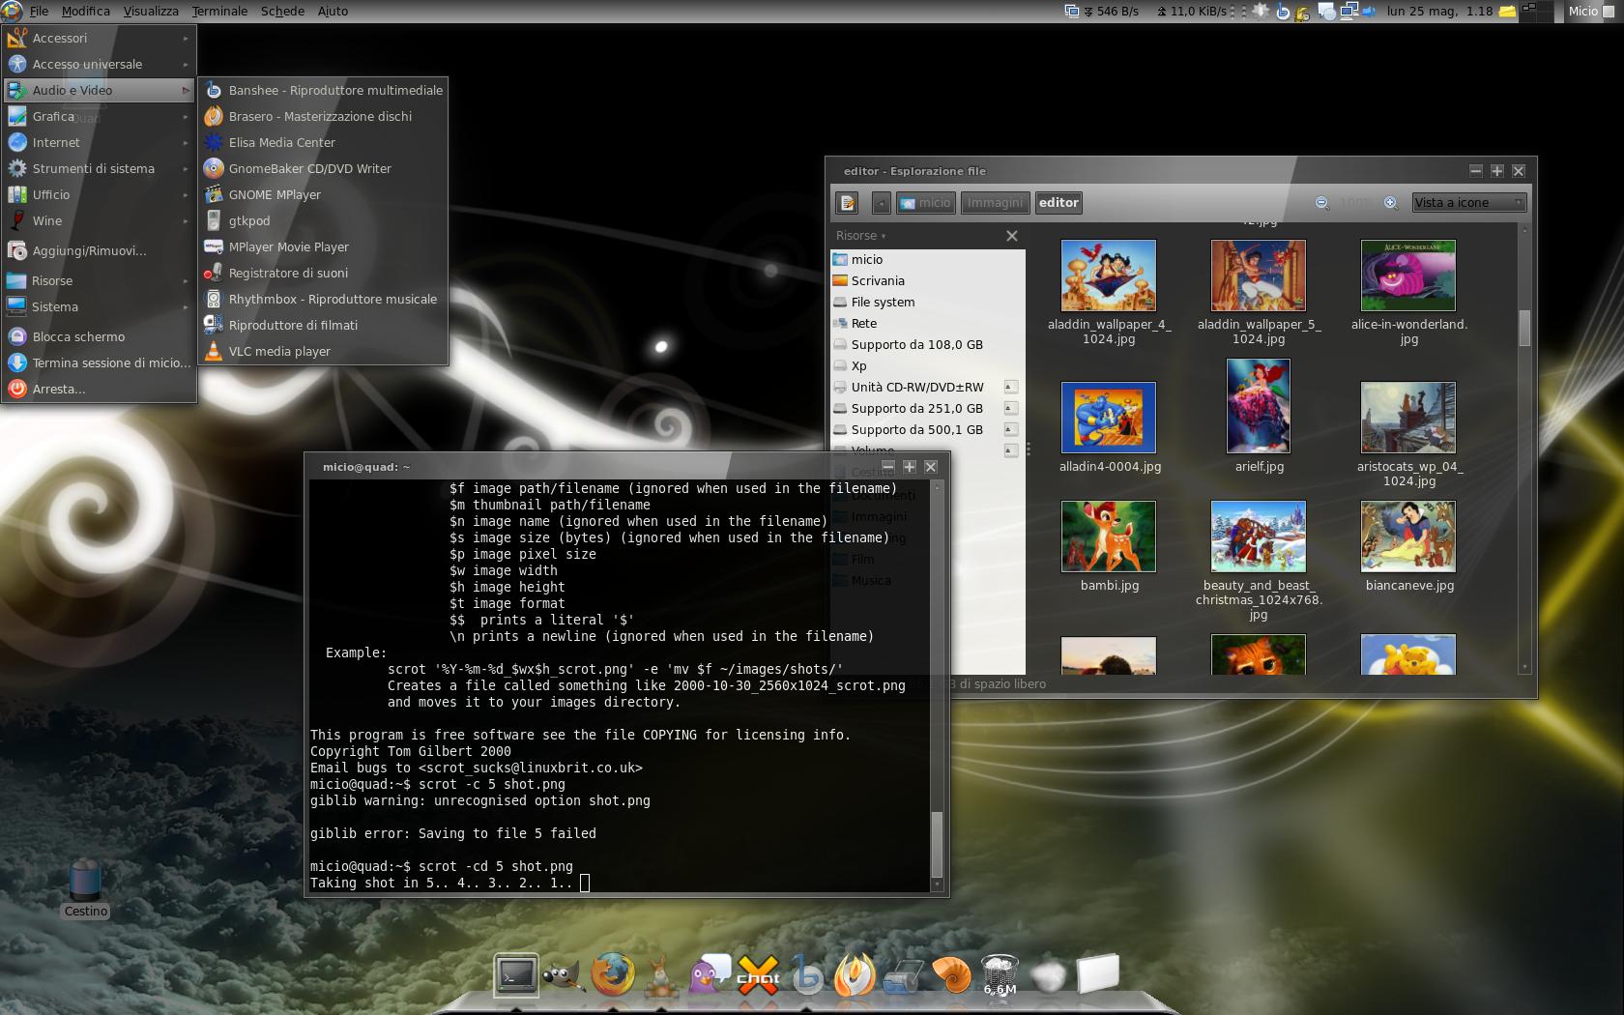Open the Terminale menu in top bar
The height and width of the screenshot is (1015, 1624).
coord(219,11)
